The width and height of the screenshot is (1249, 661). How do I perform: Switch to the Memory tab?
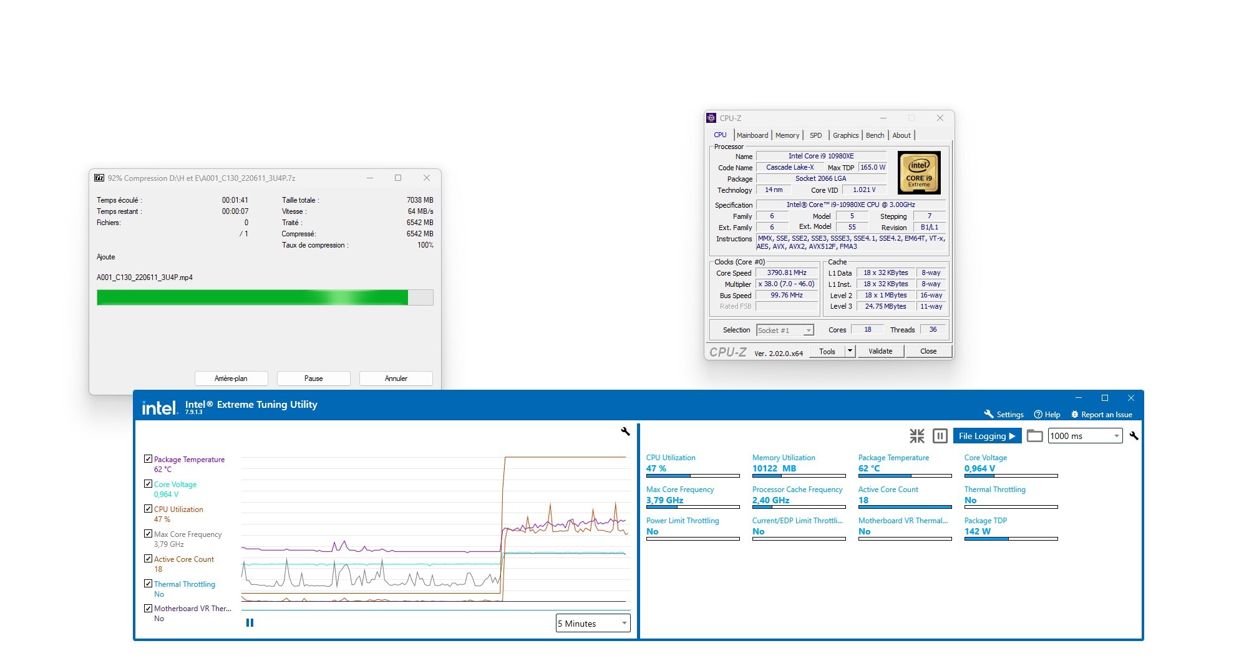(x=787, y=135)
